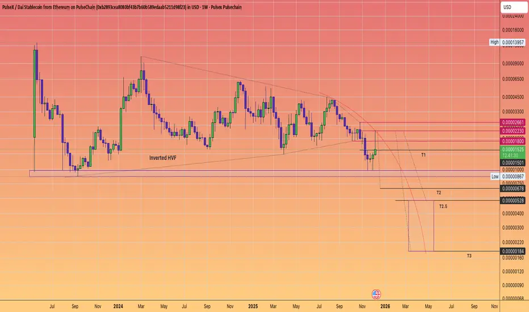
Task: Select the T1 target annotation
Action: pyautogui.click(x=423, y=155)
